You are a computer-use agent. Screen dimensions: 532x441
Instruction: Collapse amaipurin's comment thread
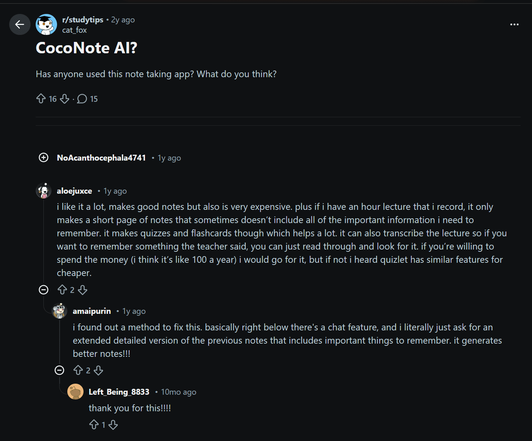[59, 370]
